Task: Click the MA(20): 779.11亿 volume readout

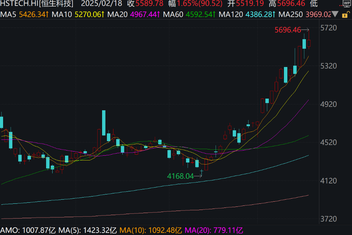Action: tap(214, 230)
